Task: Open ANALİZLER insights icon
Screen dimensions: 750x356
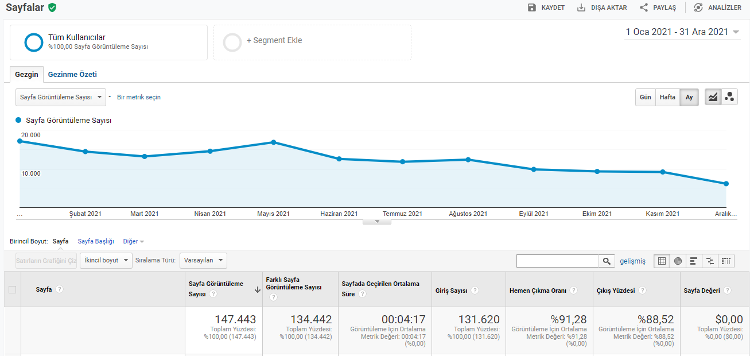Action: [698, 7]
